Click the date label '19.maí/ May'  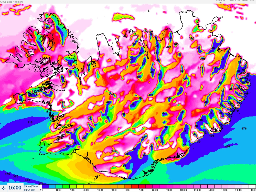31,186
